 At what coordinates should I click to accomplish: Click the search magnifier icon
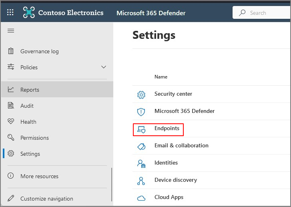(242, 13)
